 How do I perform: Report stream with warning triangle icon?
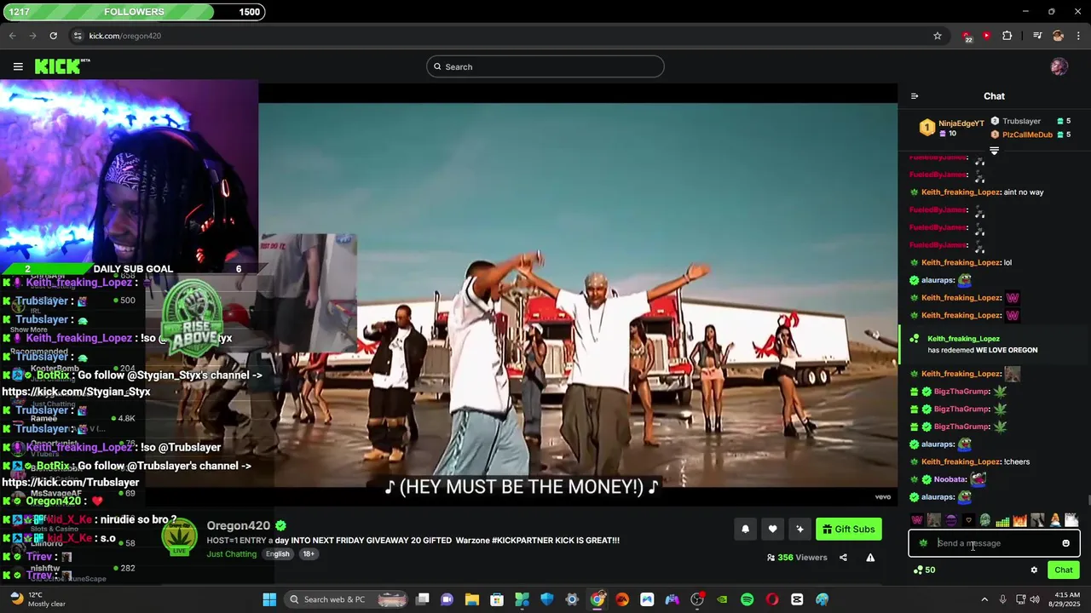870,558
